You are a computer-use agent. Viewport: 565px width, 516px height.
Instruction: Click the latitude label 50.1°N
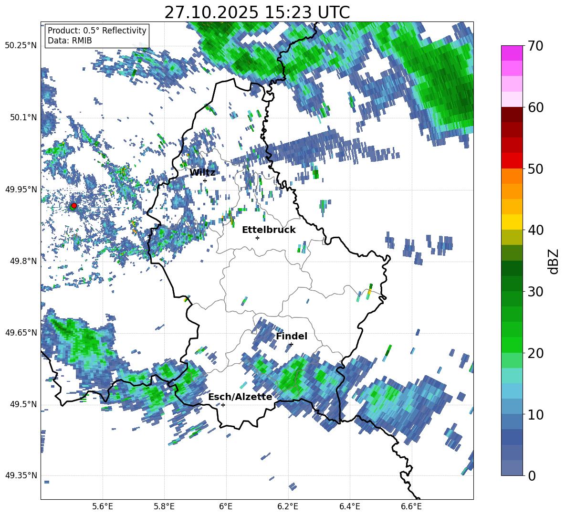click(23, 117)
